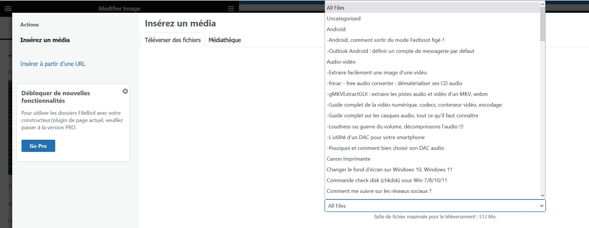This screenshot has height=228, width=589.
Task: Switch to the Médiathèque tab
Action: 224,40
